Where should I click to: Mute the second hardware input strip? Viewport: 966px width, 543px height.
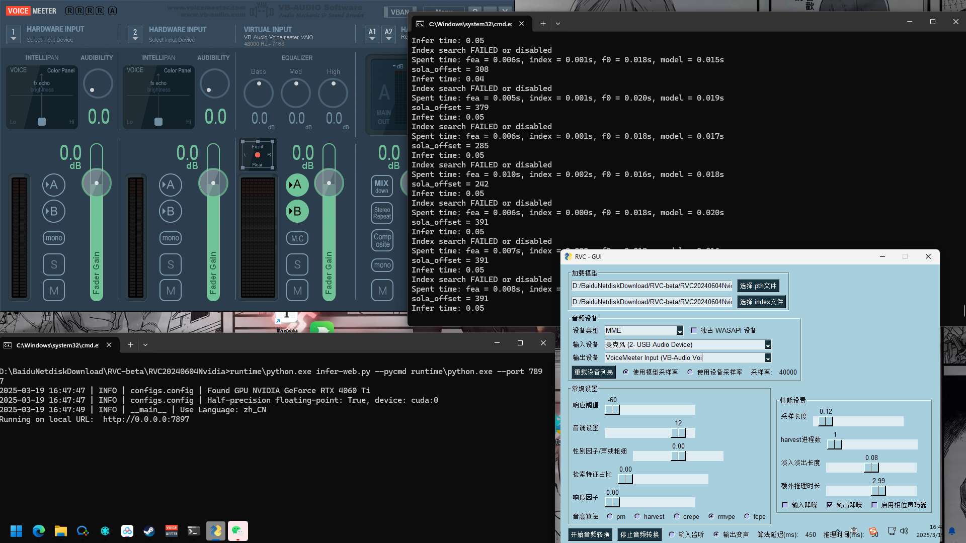coord(171,291)
